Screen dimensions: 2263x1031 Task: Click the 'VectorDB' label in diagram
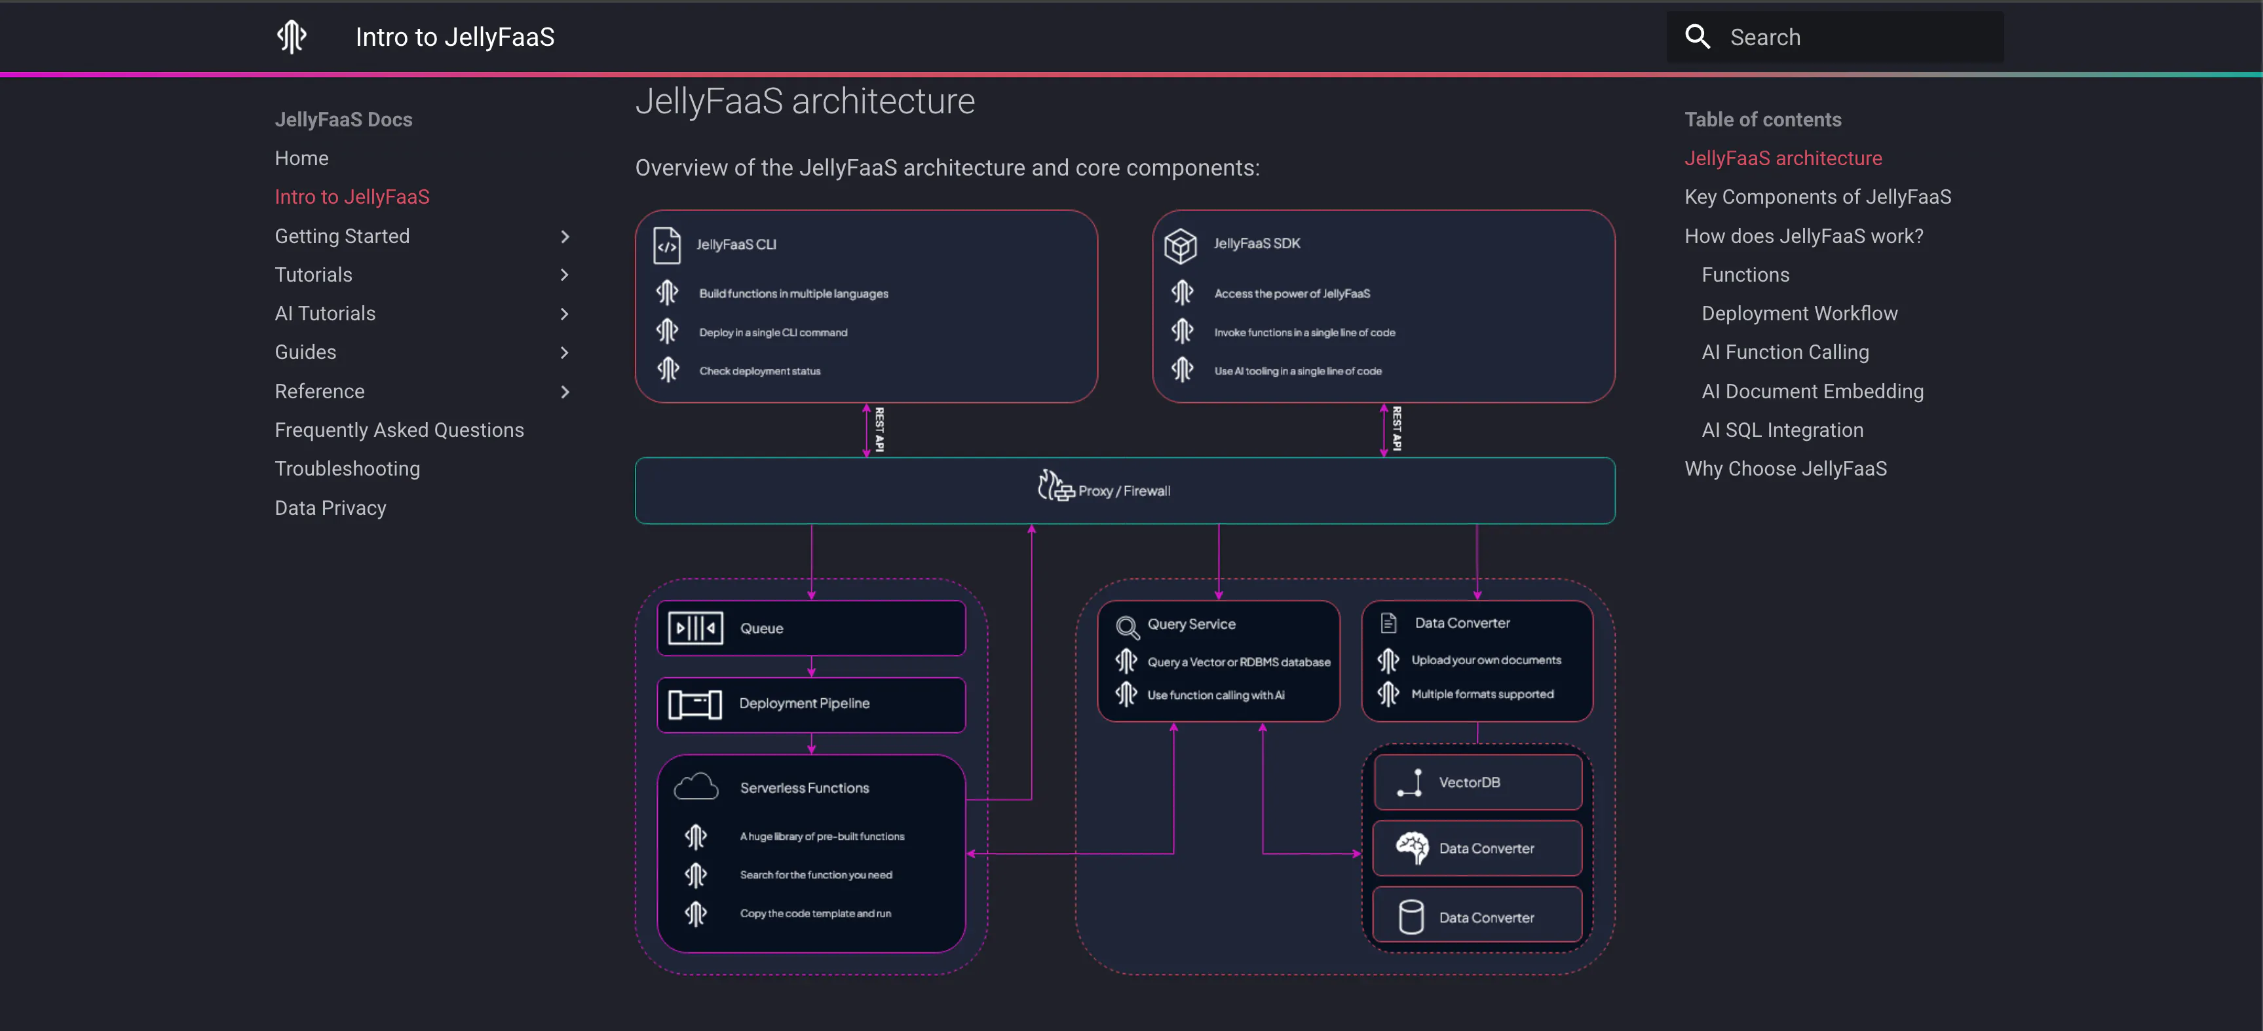coord(1469,783)
